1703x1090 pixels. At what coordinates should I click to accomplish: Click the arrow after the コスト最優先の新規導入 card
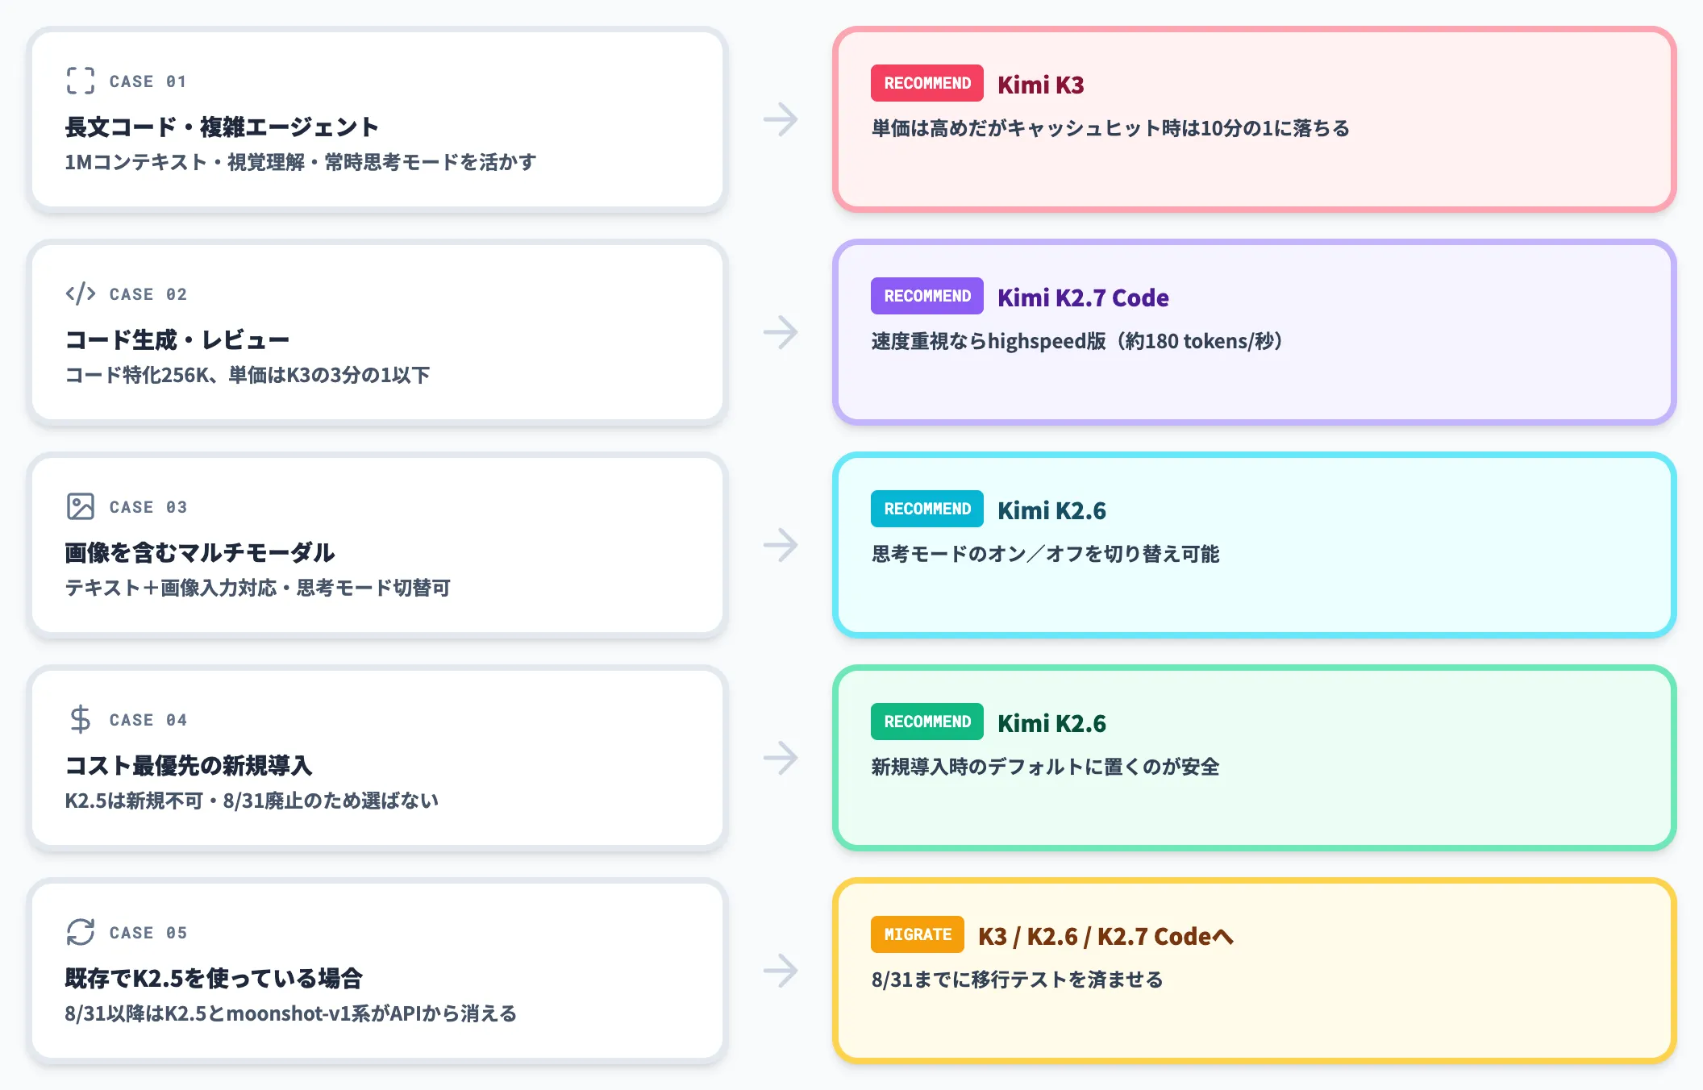(781, 758)
